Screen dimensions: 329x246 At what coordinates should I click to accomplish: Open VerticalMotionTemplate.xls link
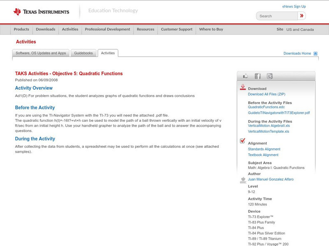coord(269,131)
